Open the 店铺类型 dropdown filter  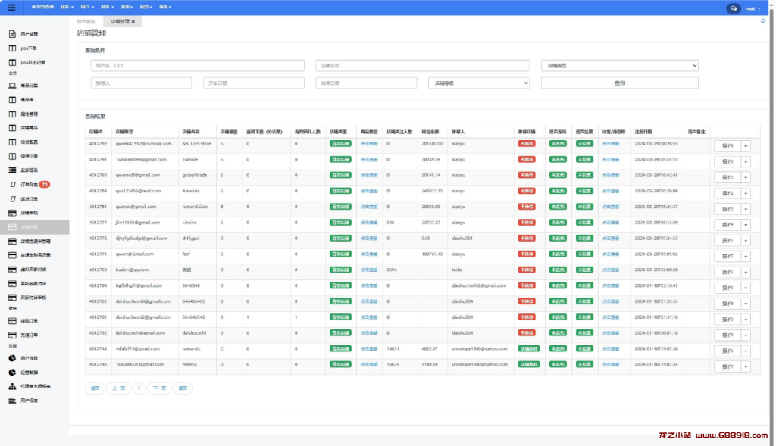[x=620, y=65]
